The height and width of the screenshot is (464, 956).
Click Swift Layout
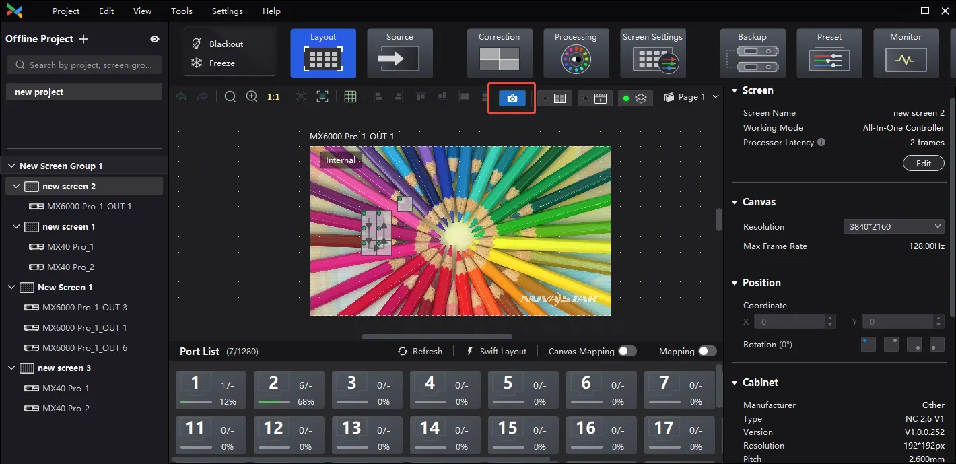click(x=496, y=351)
